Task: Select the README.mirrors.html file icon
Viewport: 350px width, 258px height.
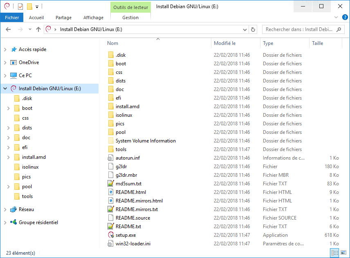Action: (111, 201)
